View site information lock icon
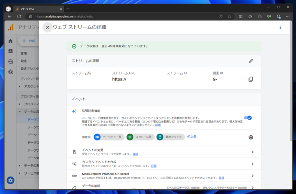296x194 pixels. tap(31, 16)
